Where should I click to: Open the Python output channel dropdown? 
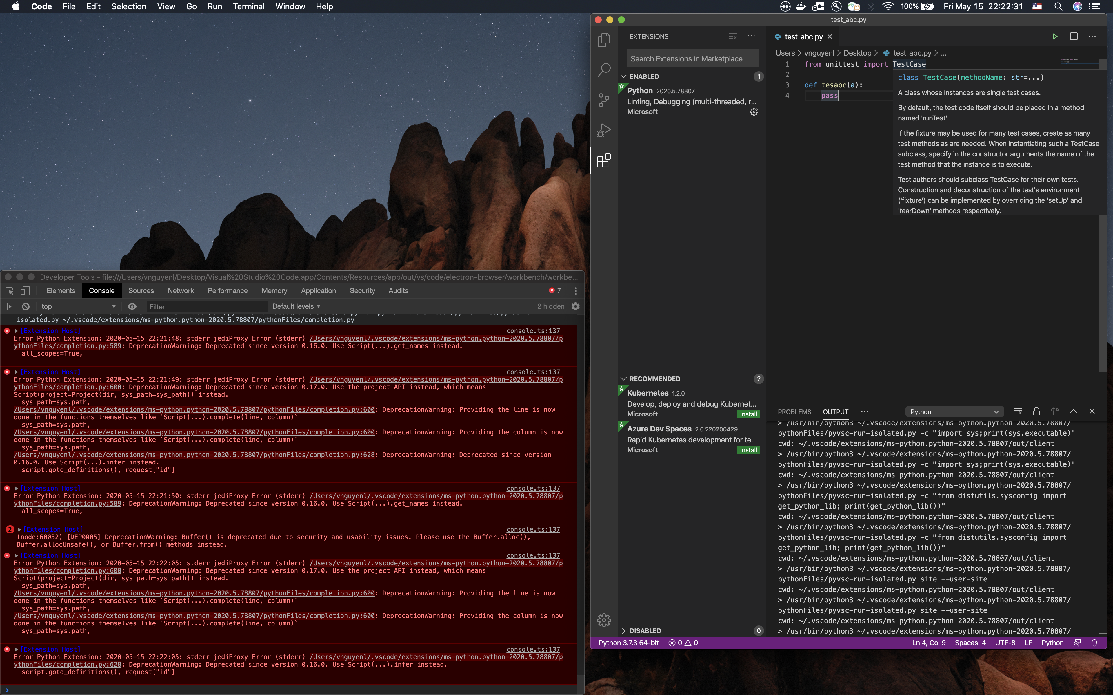click(x=954, y=412)
